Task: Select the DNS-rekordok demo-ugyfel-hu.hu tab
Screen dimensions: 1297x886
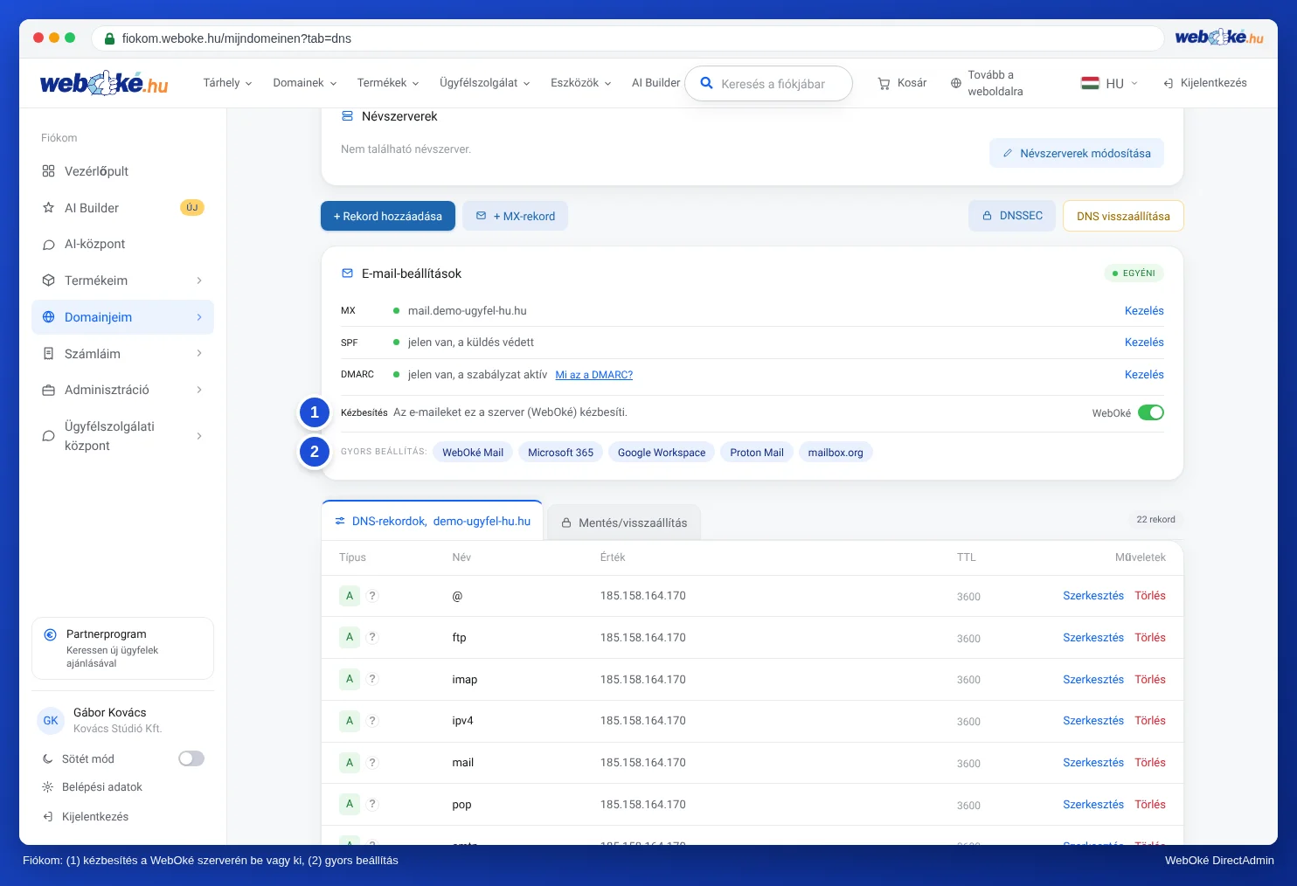Action: tap(433, 522)
